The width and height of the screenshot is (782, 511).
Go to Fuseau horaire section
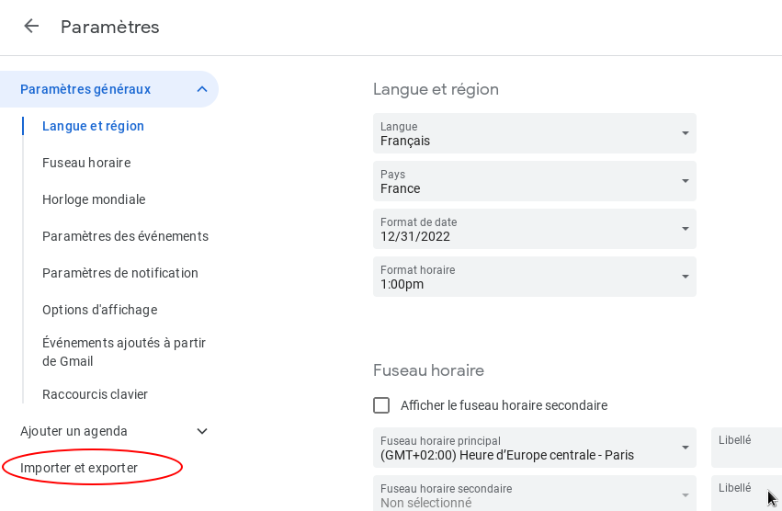click(86, 163)
